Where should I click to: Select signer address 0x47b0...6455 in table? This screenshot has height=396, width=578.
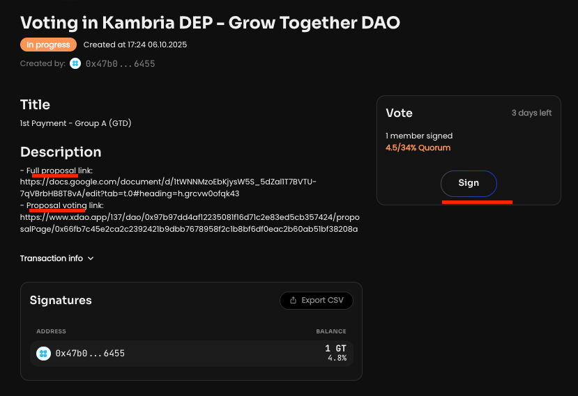pyautogui.click(x=90, y=354)
